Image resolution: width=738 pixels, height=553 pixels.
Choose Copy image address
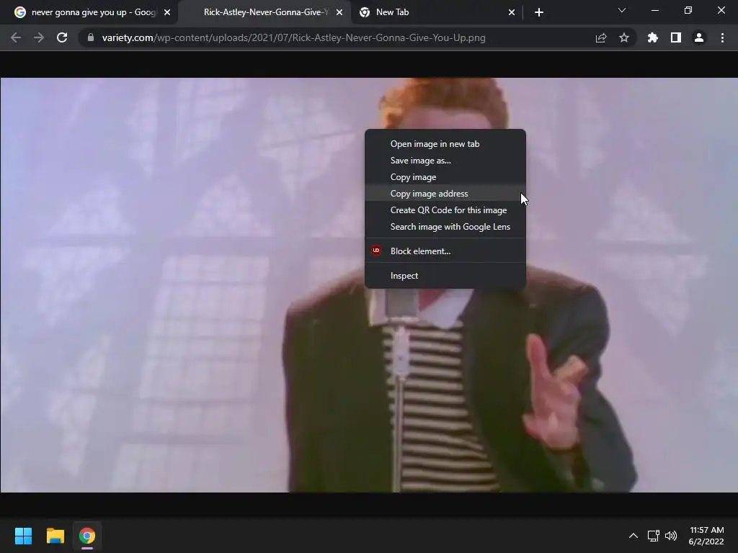click(445, 193)
